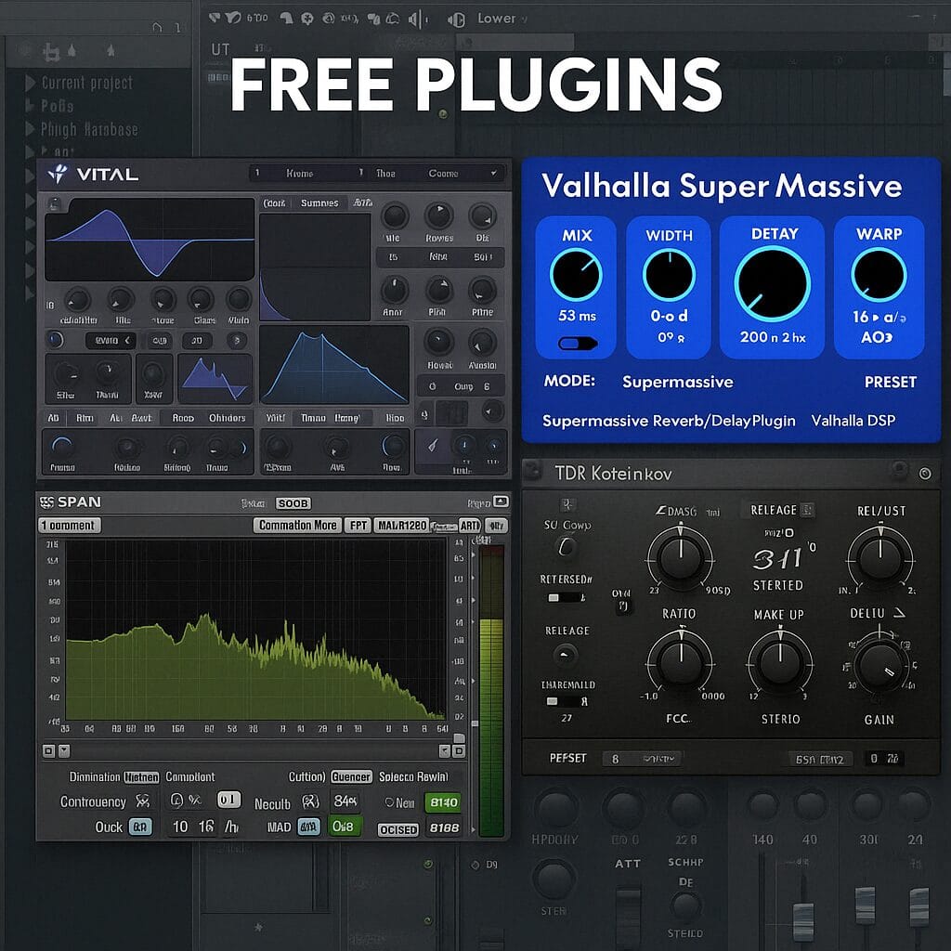Click the icon left of the Lower dropdown
951x951 pixels.
click(456, 20)
